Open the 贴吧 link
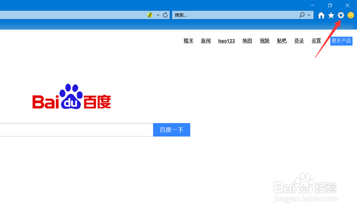 click(x=282, y=41)
